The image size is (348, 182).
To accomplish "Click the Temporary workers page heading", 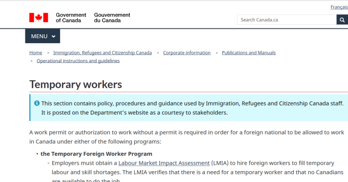I will (76, 84).
